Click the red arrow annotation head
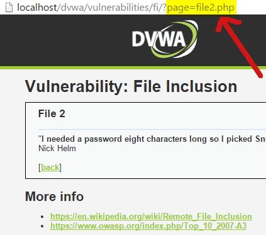The width and height of the screenshot is (266, 235). coord(227,24)
